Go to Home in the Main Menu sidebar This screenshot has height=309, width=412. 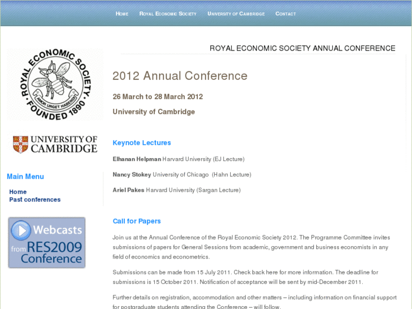point(18,192)
